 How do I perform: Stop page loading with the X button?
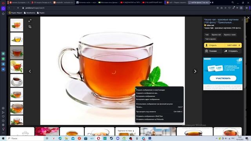tap(18, 8)
